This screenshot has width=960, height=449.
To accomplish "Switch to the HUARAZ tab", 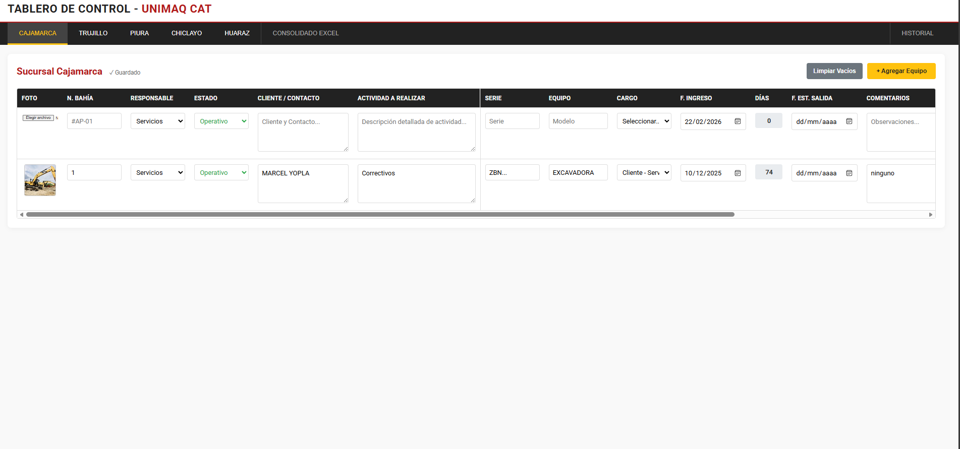I will pyautogui.click(x=237, y=33).
